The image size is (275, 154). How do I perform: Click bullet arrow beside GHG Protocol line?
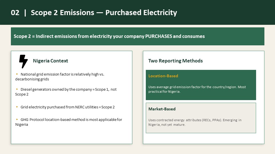[17, 119]
